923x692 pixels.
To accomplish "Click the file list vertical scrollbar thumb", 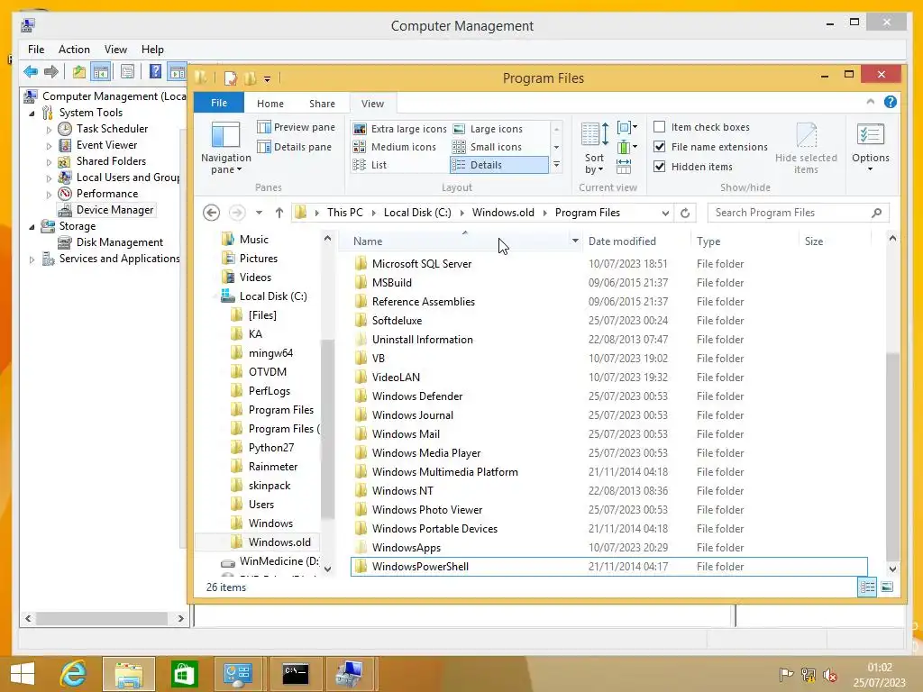I will click(x=892, y=456).
